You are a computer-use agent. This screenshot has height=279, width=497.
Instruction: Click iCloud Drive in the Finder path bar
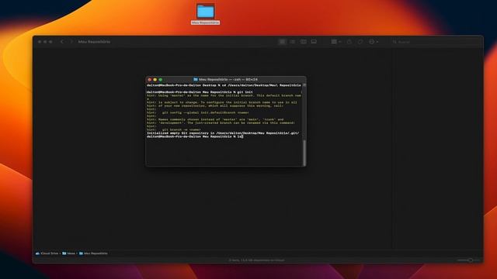(x=47, y=253)
